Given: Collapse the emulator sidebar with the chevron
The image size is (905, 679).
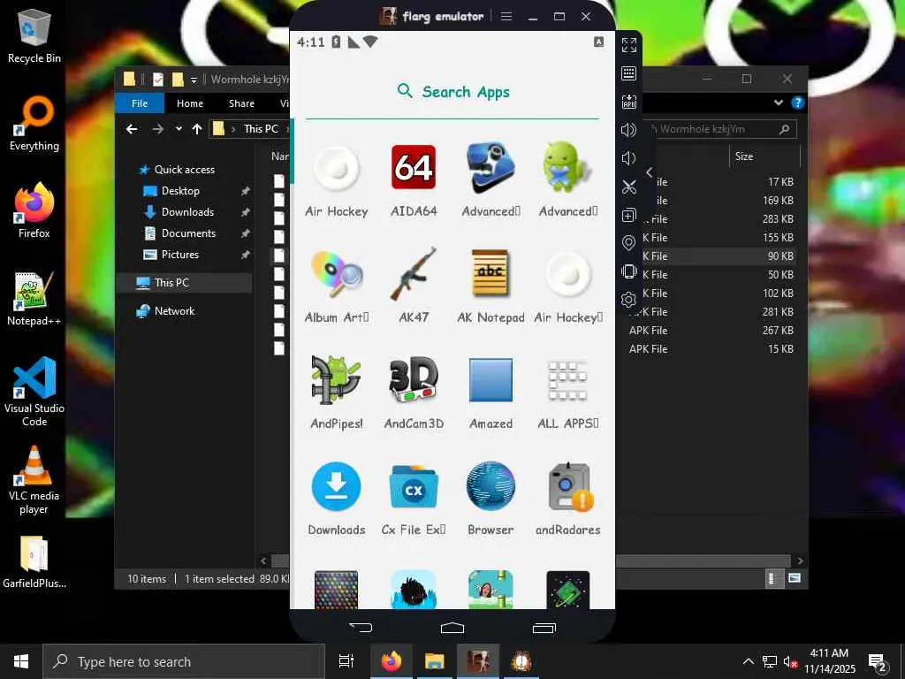Looking at the screenshot, I should [650, 172].
